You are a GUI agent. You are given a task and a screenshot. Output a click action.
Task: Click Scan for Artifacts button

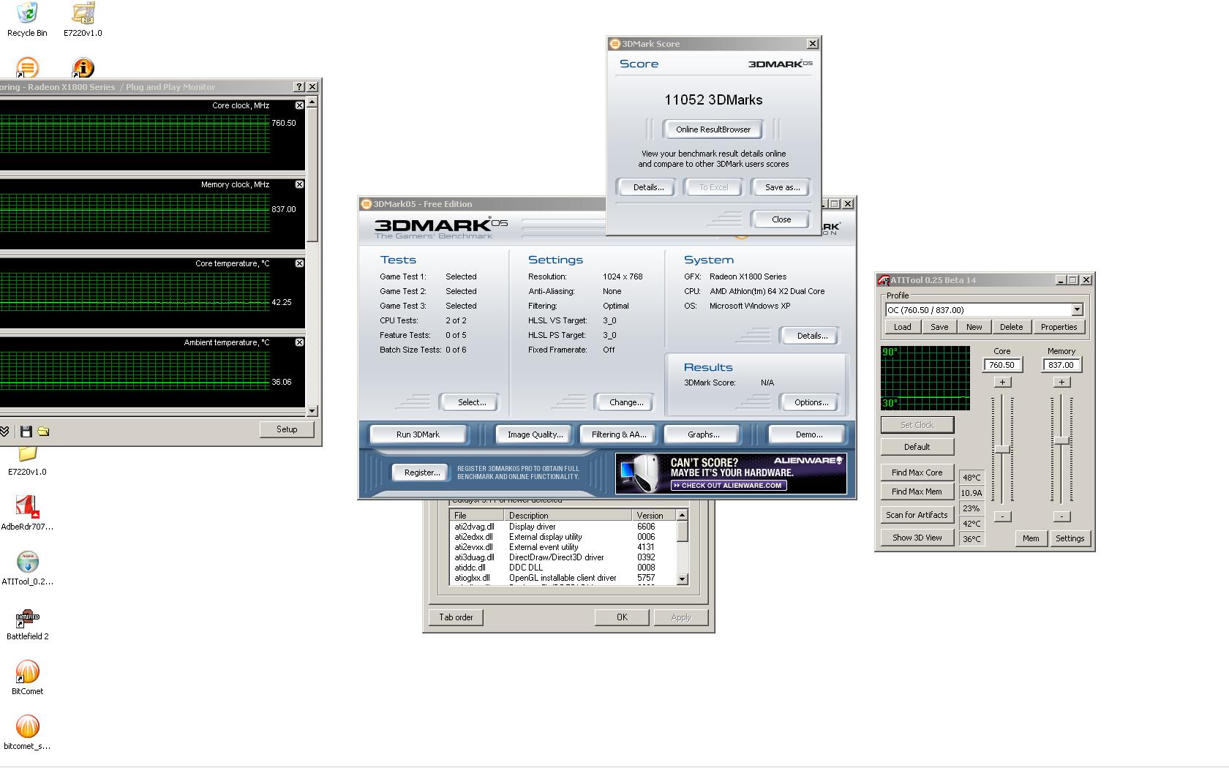(917, 515)
